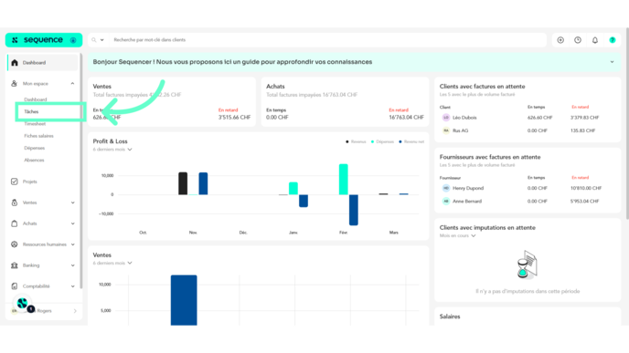Click the Banking sidebar icon
The height and width of the screenshot is (353, 629).
[15, 265]
